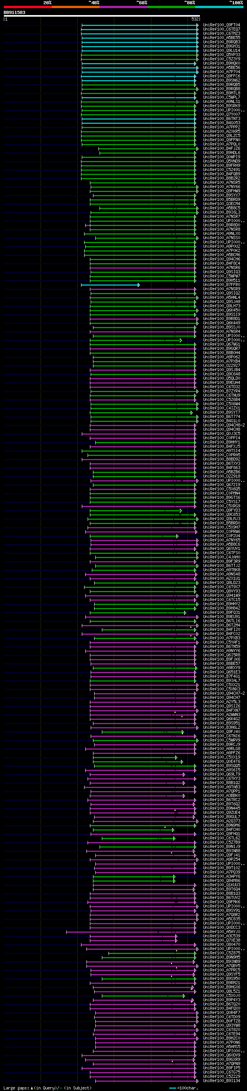Select the UniRef100_A7P704 label
The image size is (247, 1091).
tap(221, 72)
